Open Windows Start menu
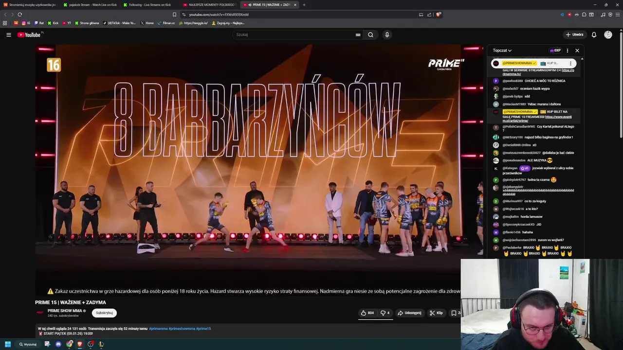This screenshot has width=623, height=350. pos(8,344)
